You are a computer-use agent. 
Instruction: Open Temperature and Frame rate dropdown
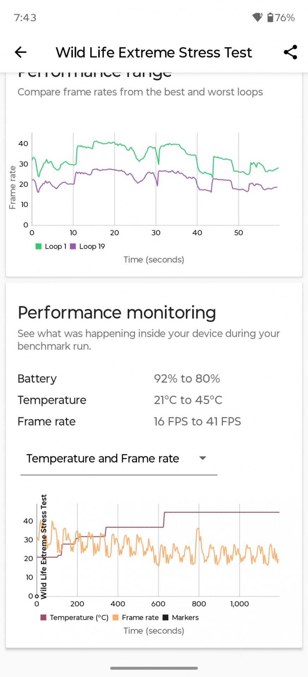pos(103,458)
